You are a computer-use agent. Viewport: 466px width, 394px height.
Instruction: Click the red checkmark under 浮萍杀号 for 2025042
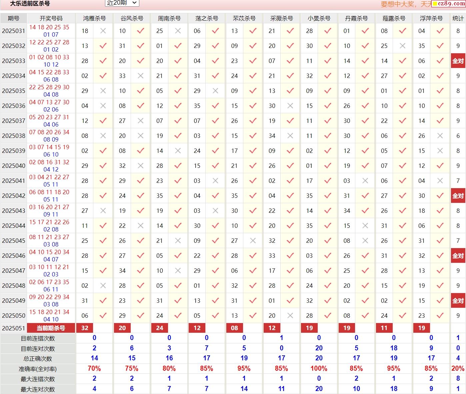(440, 196)
